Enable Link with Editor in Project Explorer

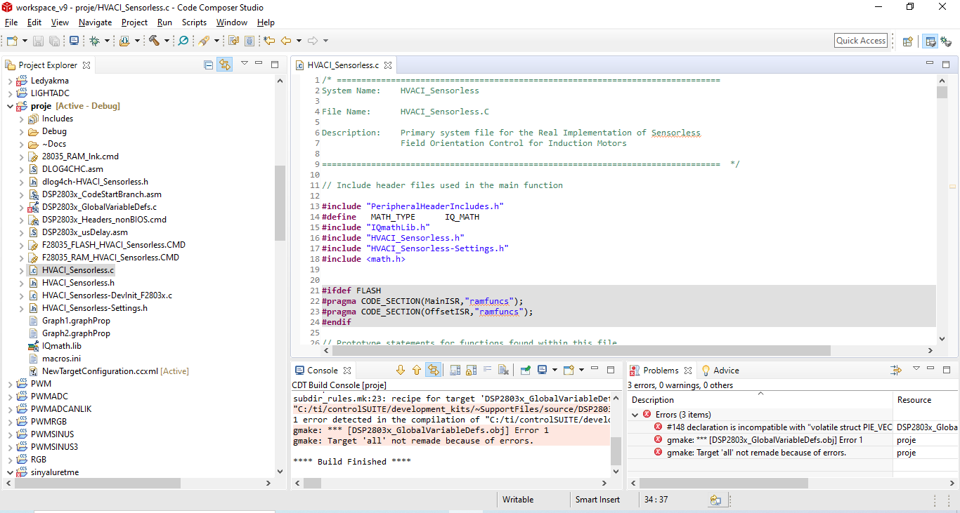225,65
